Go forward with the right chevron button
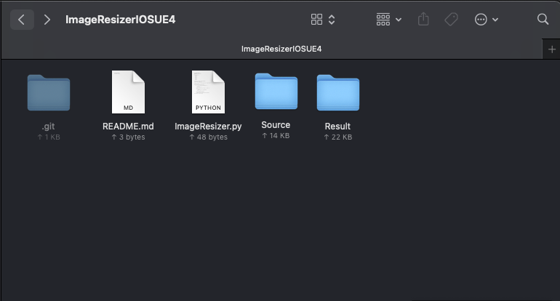The height and width of the screenshot is (301, 560). (47, 20)
